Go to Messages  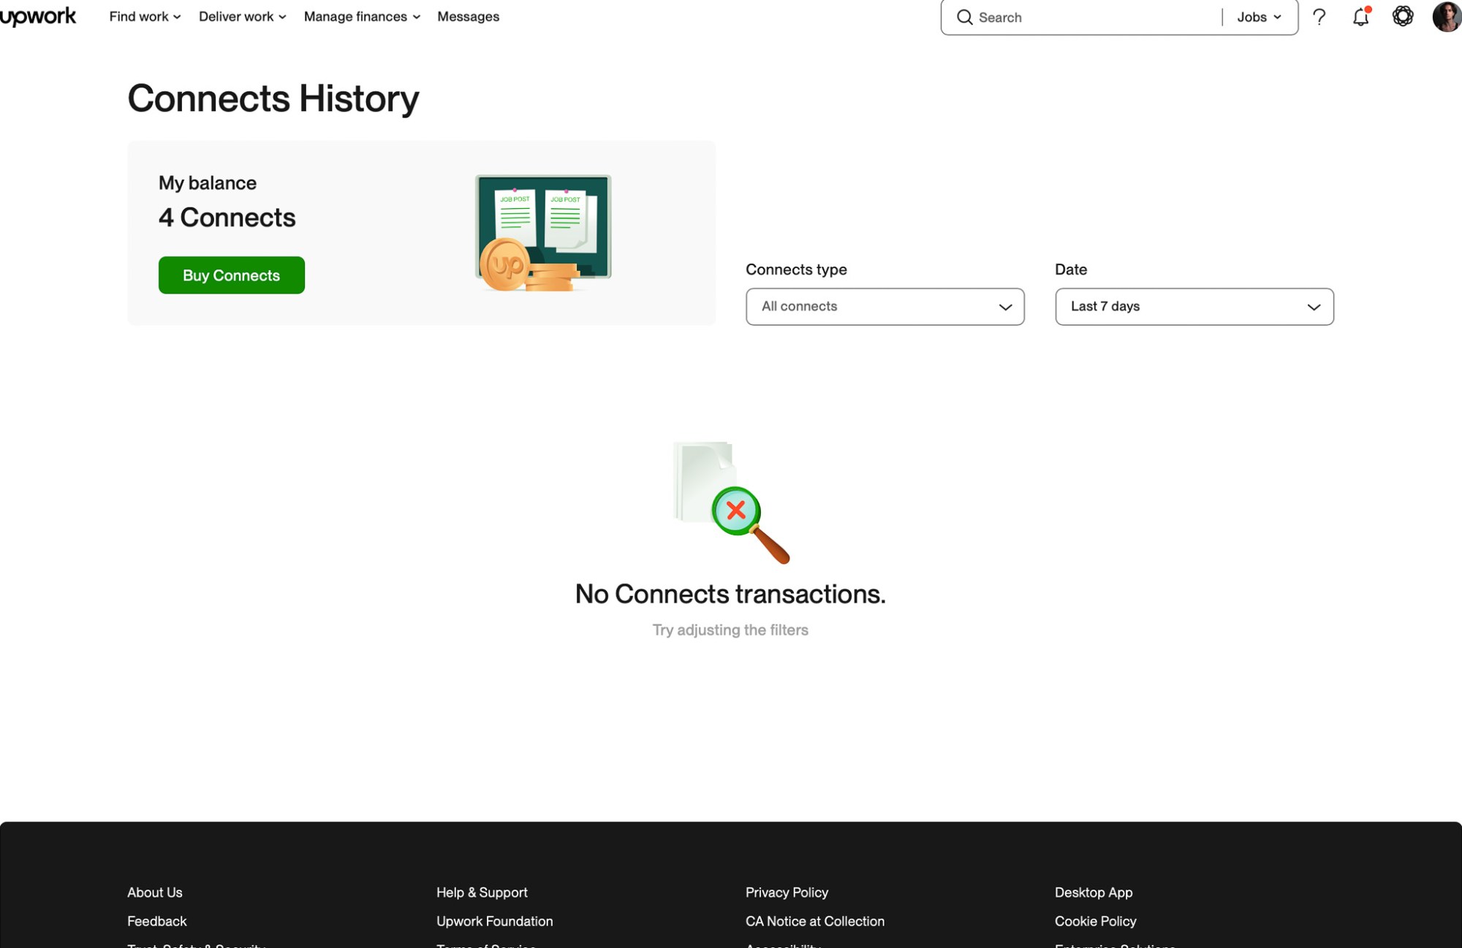468,16
